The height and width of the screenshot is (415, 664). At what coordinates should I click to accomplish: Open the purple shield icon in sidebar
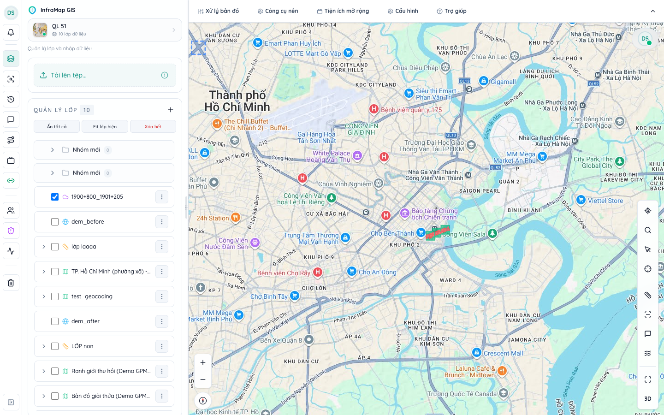coord(11,231)
